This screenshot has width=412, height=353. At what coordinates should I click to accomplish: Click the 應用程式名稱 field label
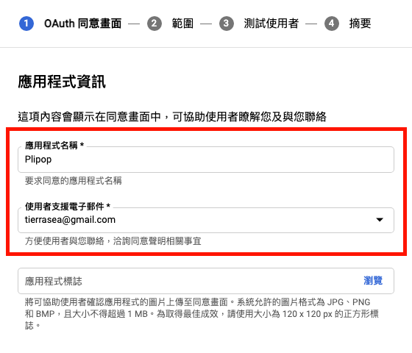pyautogui.click(x=54, y=146)
